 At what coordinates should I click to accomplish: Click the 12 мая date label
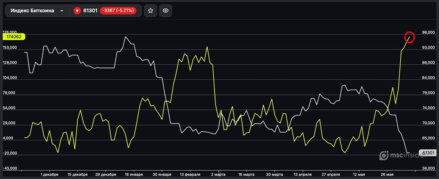[359, 175]
